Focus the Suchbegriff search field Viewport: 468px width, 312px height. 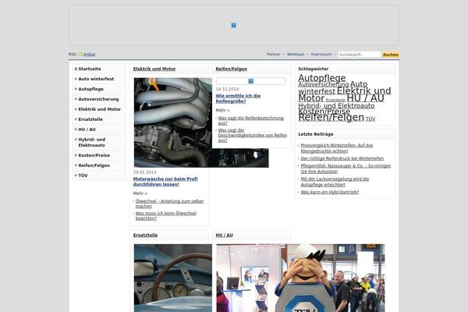pyautogui.click(x=360, y=55)
